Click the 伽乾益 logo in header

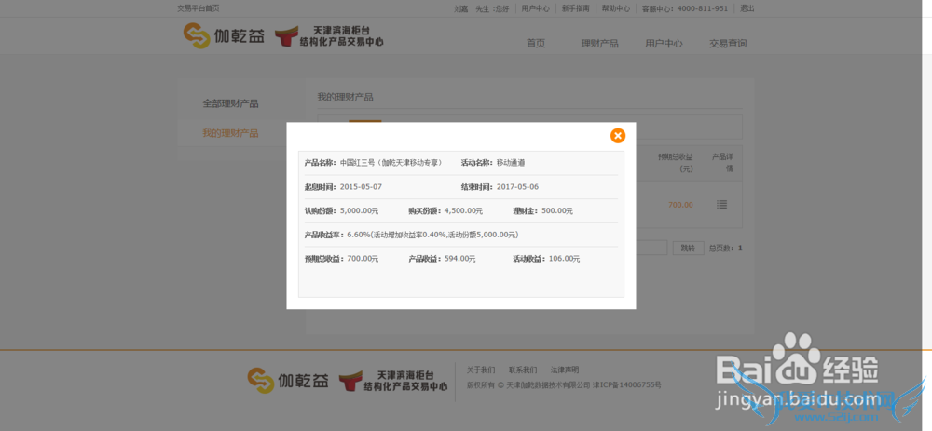click(224, 35)
